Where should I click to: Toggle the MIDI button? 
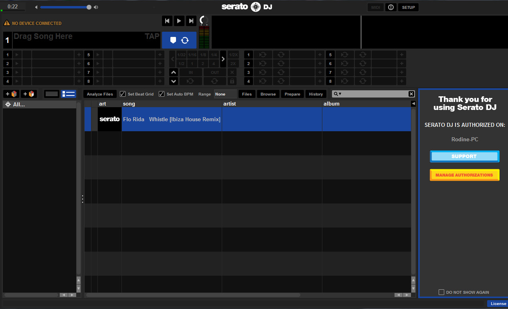(x=376, y=7)
